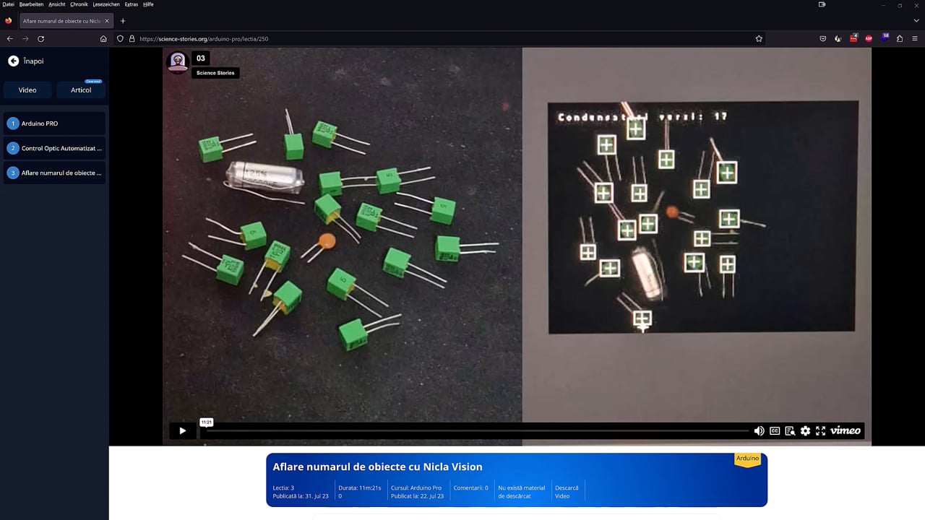
Task: Play the Vimeo lesson video
Action: tap(182, 431)
